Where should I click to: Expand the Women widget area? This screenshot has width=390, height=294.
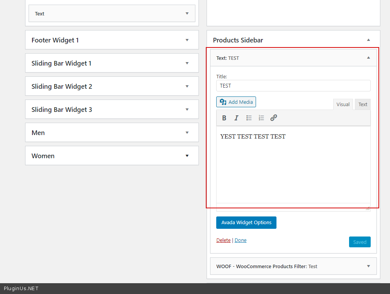tap(187, 156)
